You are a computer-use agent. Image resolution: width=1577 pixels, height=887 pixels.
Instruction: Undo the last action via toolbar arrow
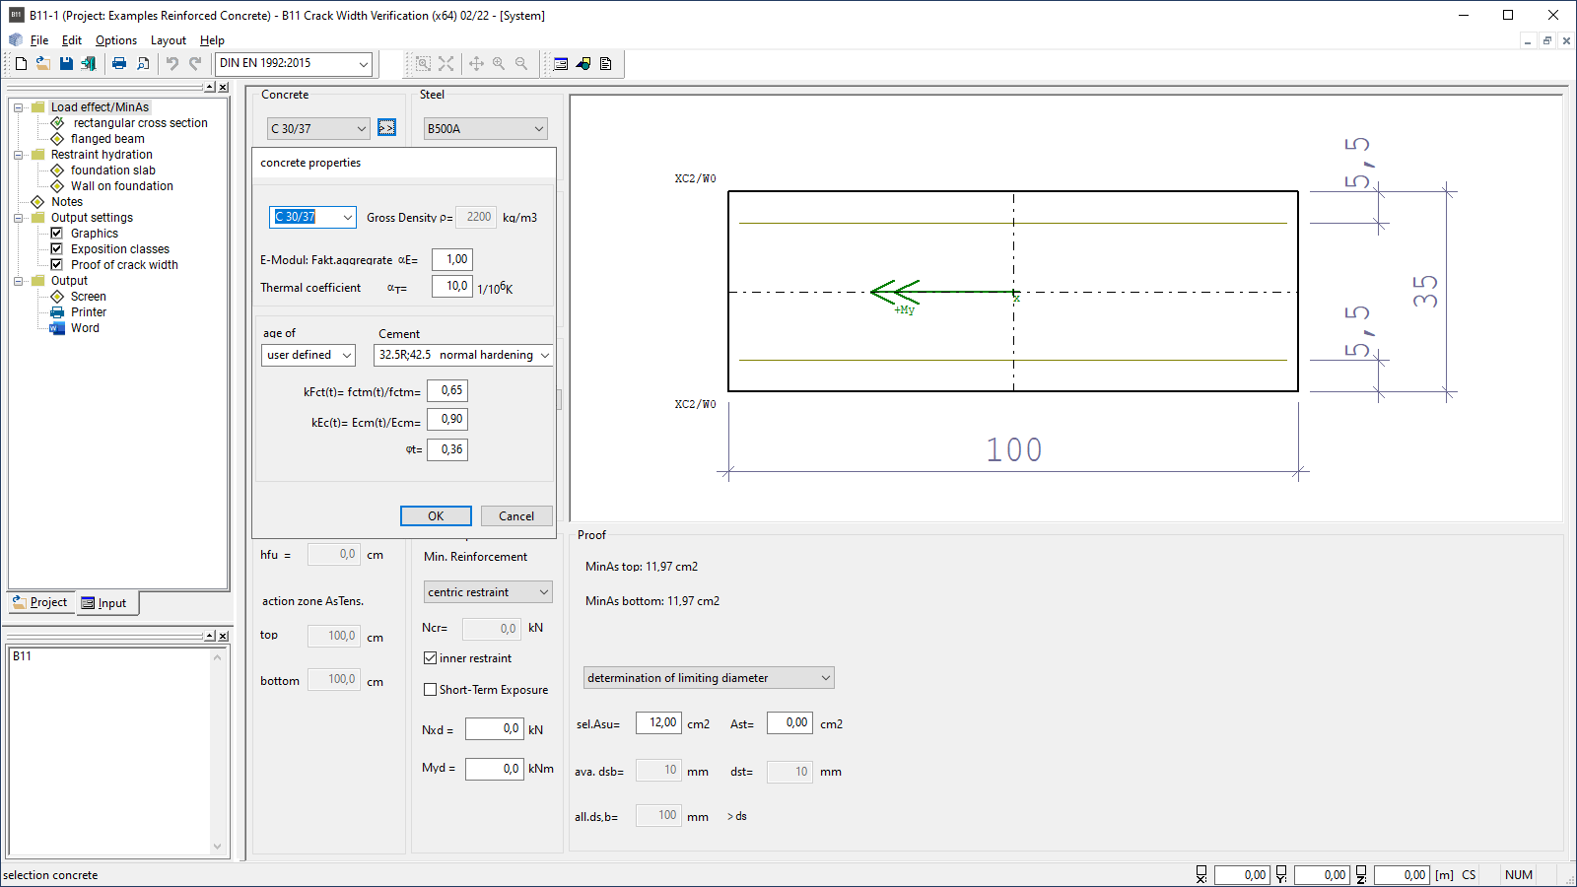[x=172, y=63]
